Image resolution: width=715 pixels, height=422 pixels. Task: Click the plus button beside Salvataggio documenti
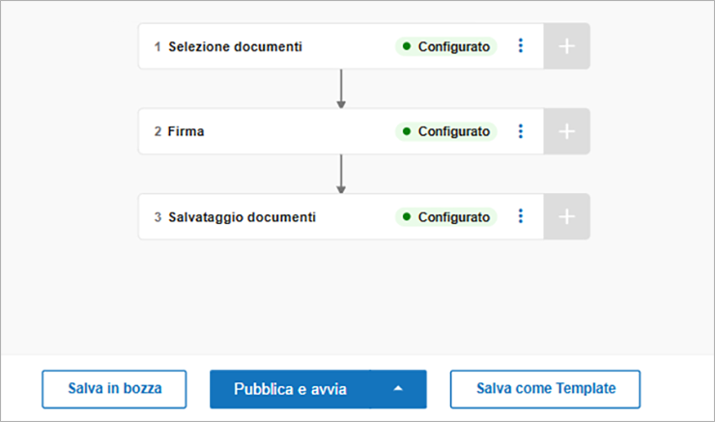[567, 216]
